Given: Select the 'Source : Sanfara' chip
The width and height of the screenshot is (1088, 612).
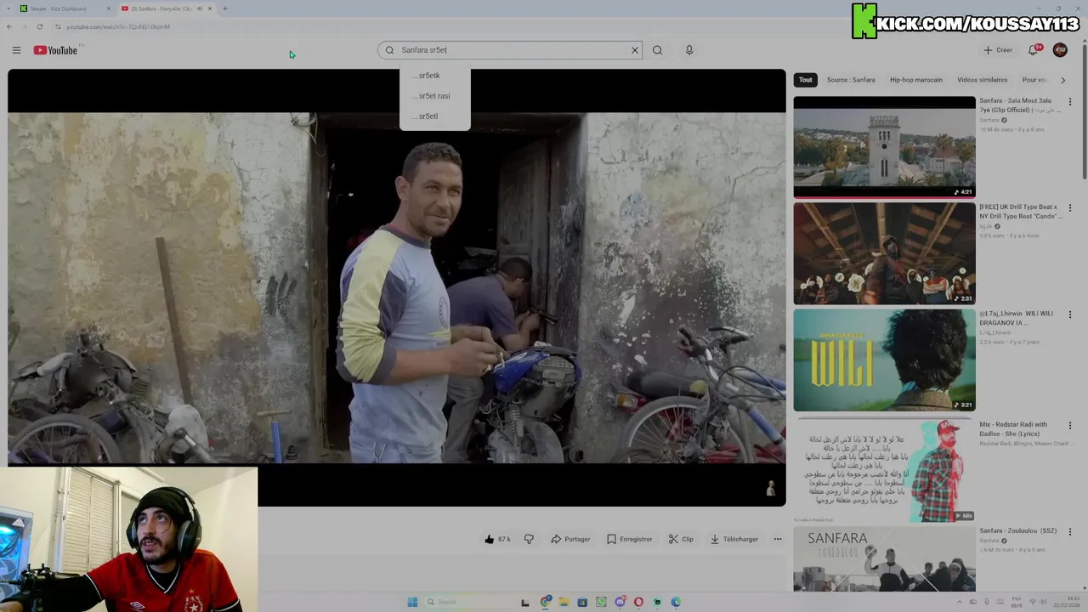Looking at the screenshot, I should [x=851, y=80].
